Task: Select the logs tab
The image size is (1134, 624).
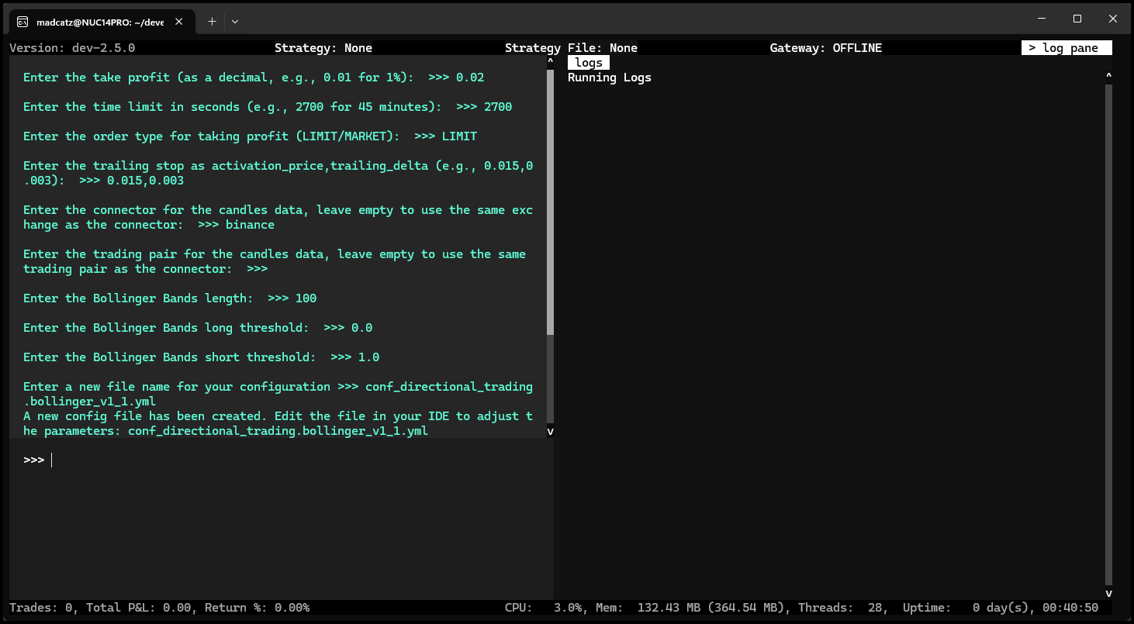Action: coord(589,63)
